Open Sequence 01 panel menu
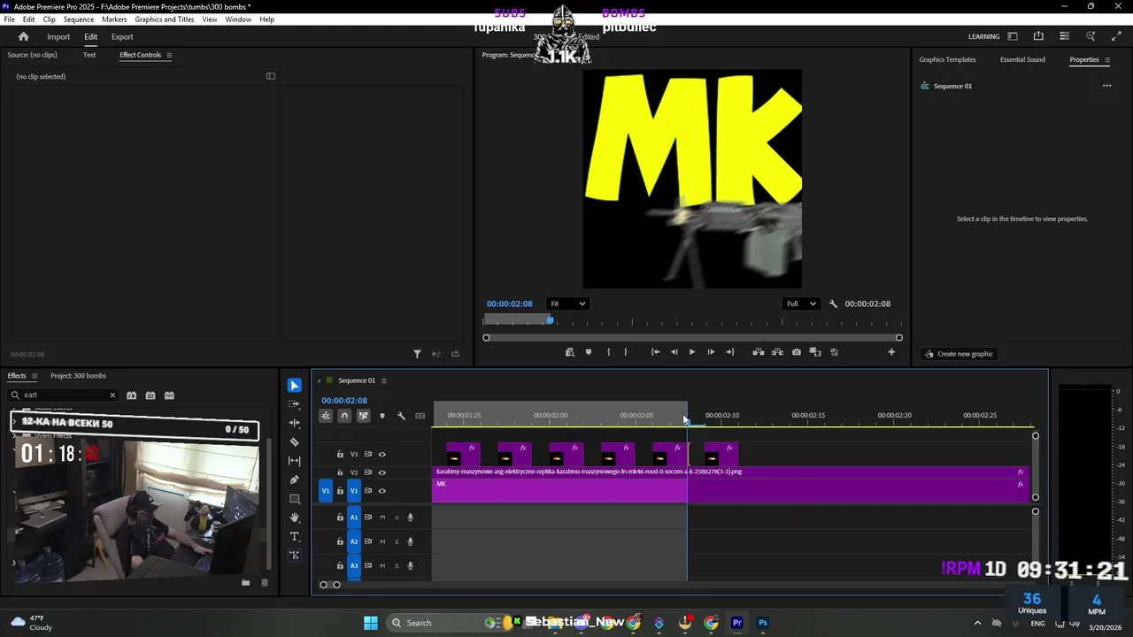 (383, 380)
